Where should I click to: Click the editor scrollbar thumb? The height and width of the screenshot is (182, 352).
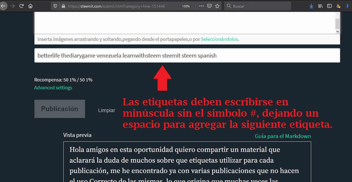(337, 23)
